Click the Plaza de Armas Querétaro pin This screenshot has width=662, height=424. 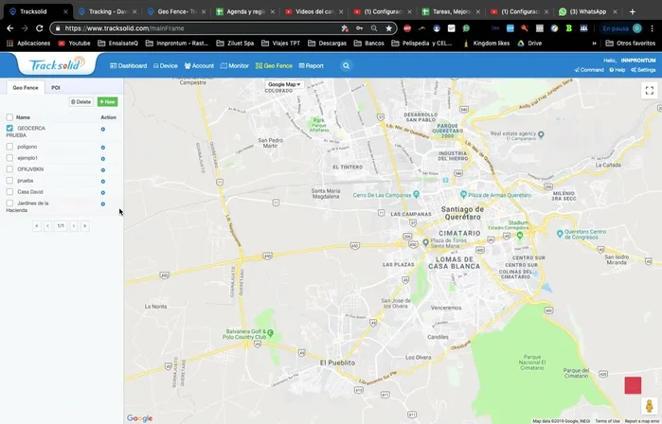tap(463, 195)
